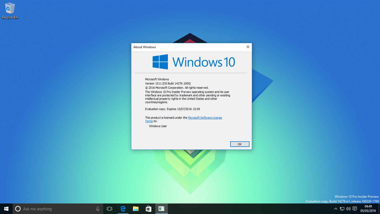Viewport: 380px width, 214px height.
Task: Click the "Windows User" licensee text
Action: [158, 126]
